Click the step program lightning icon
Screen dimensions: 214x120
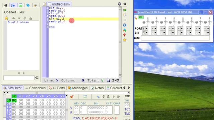coord(103,97)
